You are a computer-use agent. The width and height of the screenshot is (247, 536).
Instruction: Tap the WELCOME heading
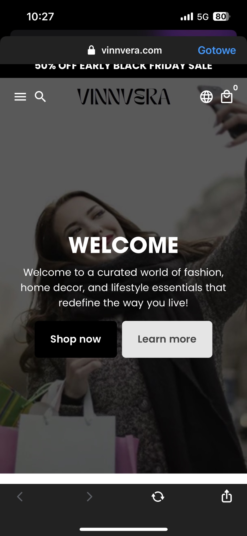123,245
